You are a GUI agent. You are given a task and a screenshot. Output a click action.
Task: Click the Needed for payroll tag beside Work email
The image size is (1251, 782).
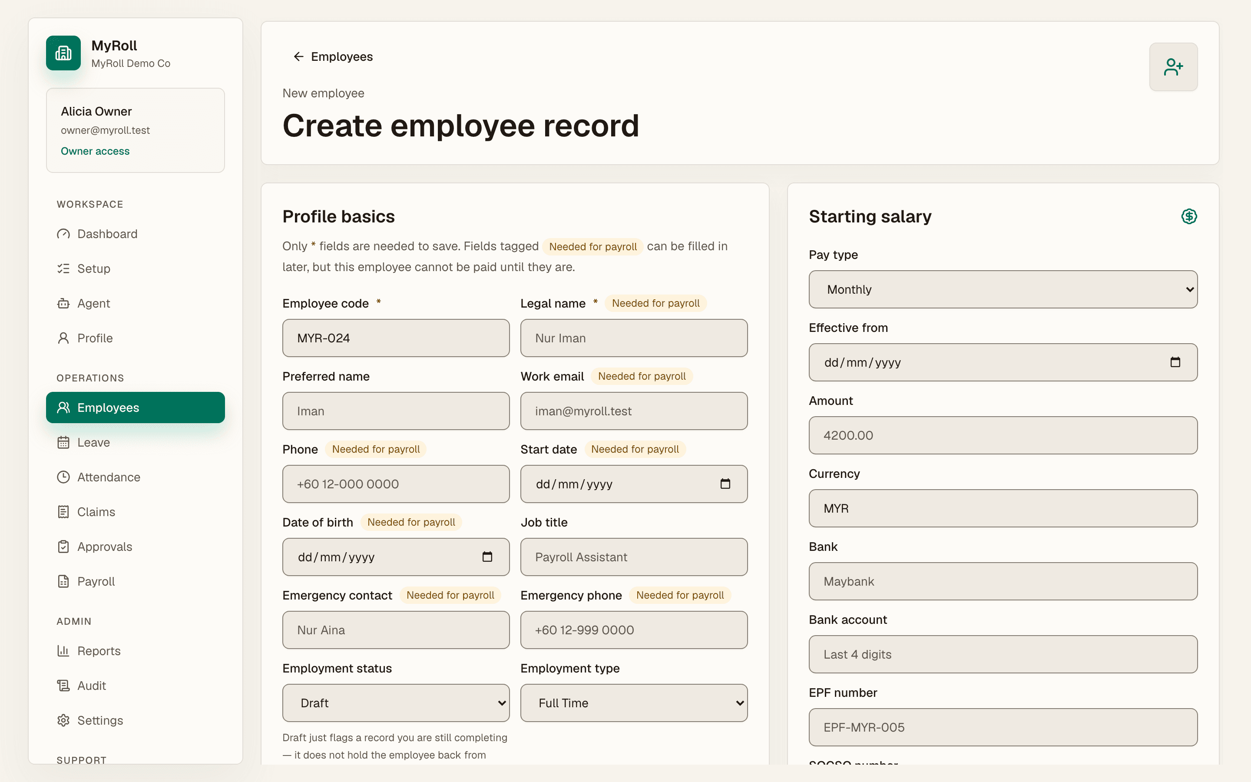pos(642,376)
